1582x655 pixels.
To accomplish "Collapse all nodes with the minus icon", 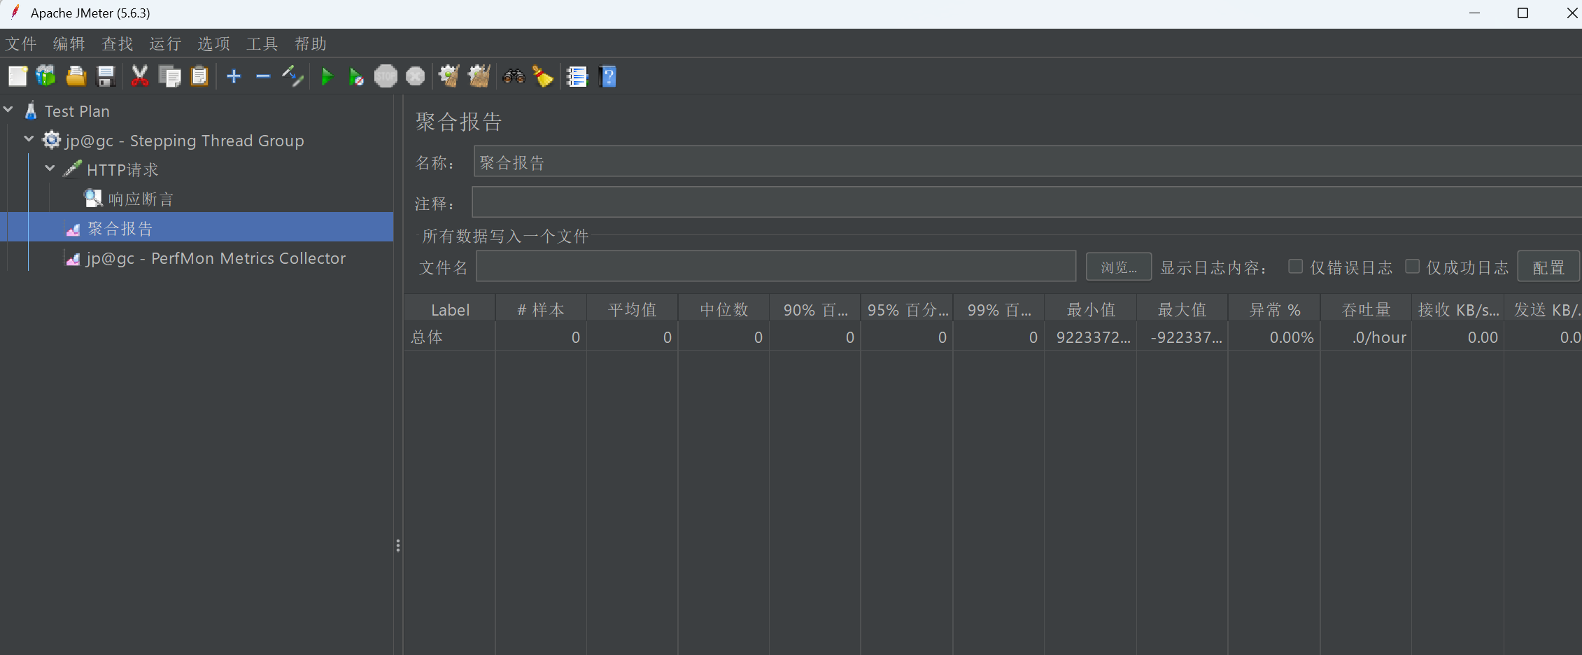I will pyautogui.click(x=263, y=76).
